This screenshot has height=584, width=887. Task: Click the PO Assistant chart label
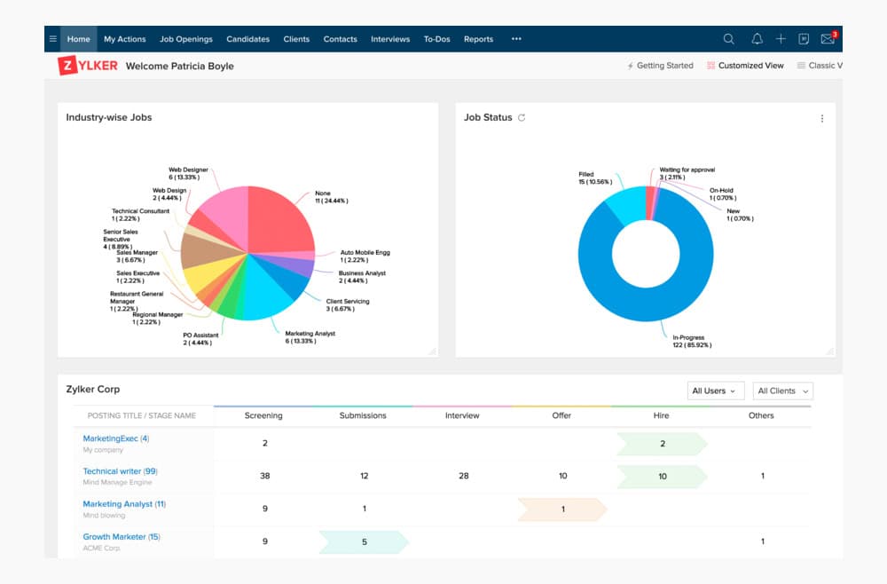[200, 339]
